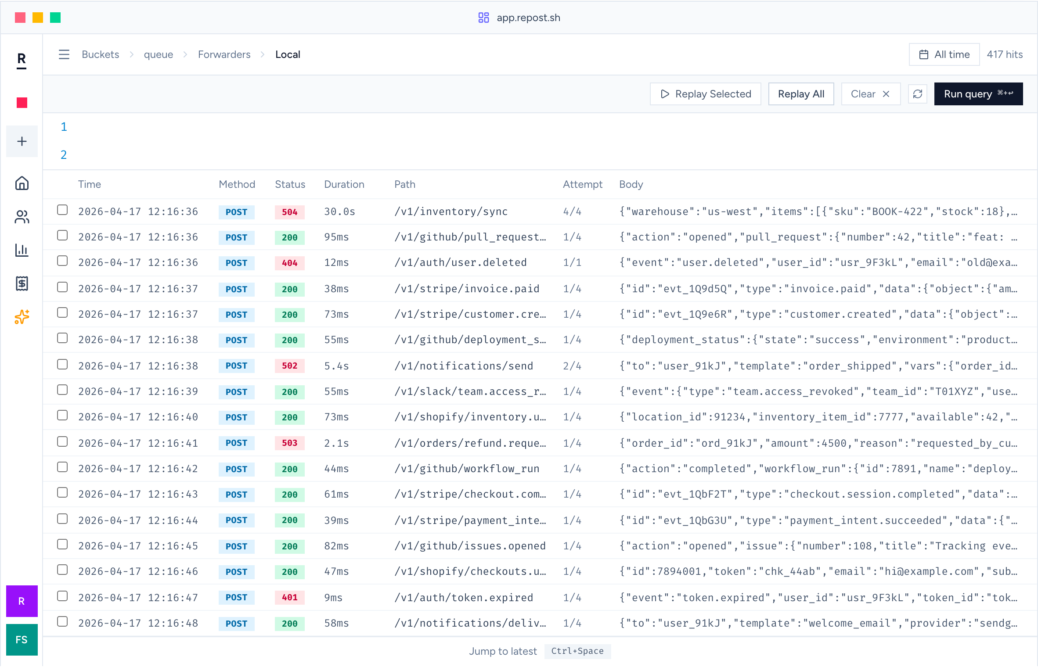The width and height of the screenshot is (1038, 667).
Task: Open the billing receipt icon
Action: pos(22,283)
